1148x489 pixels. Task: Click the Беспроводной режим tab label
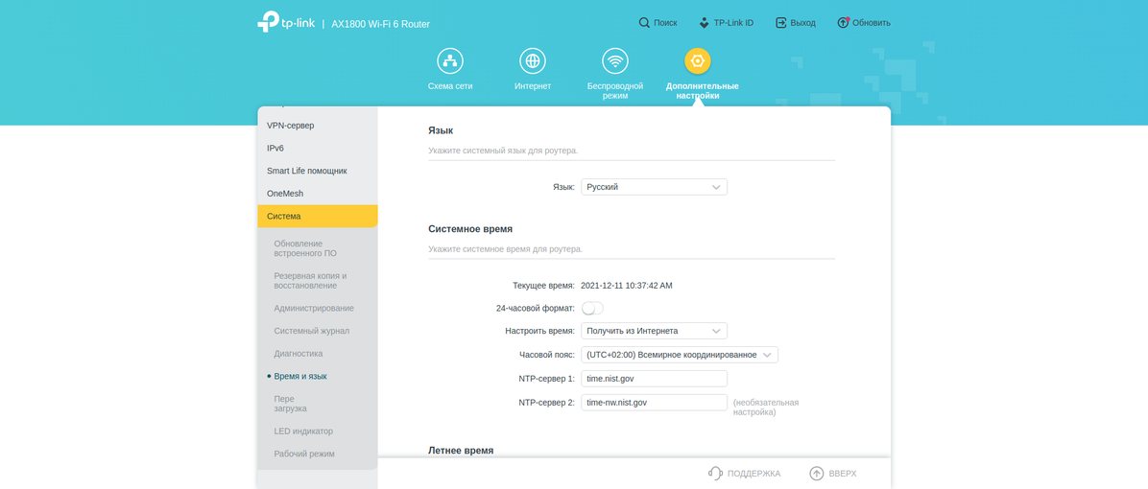point(615,91)
